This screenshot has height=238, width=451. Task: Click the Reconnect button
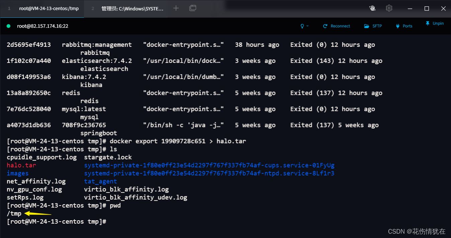pos(337,26)
